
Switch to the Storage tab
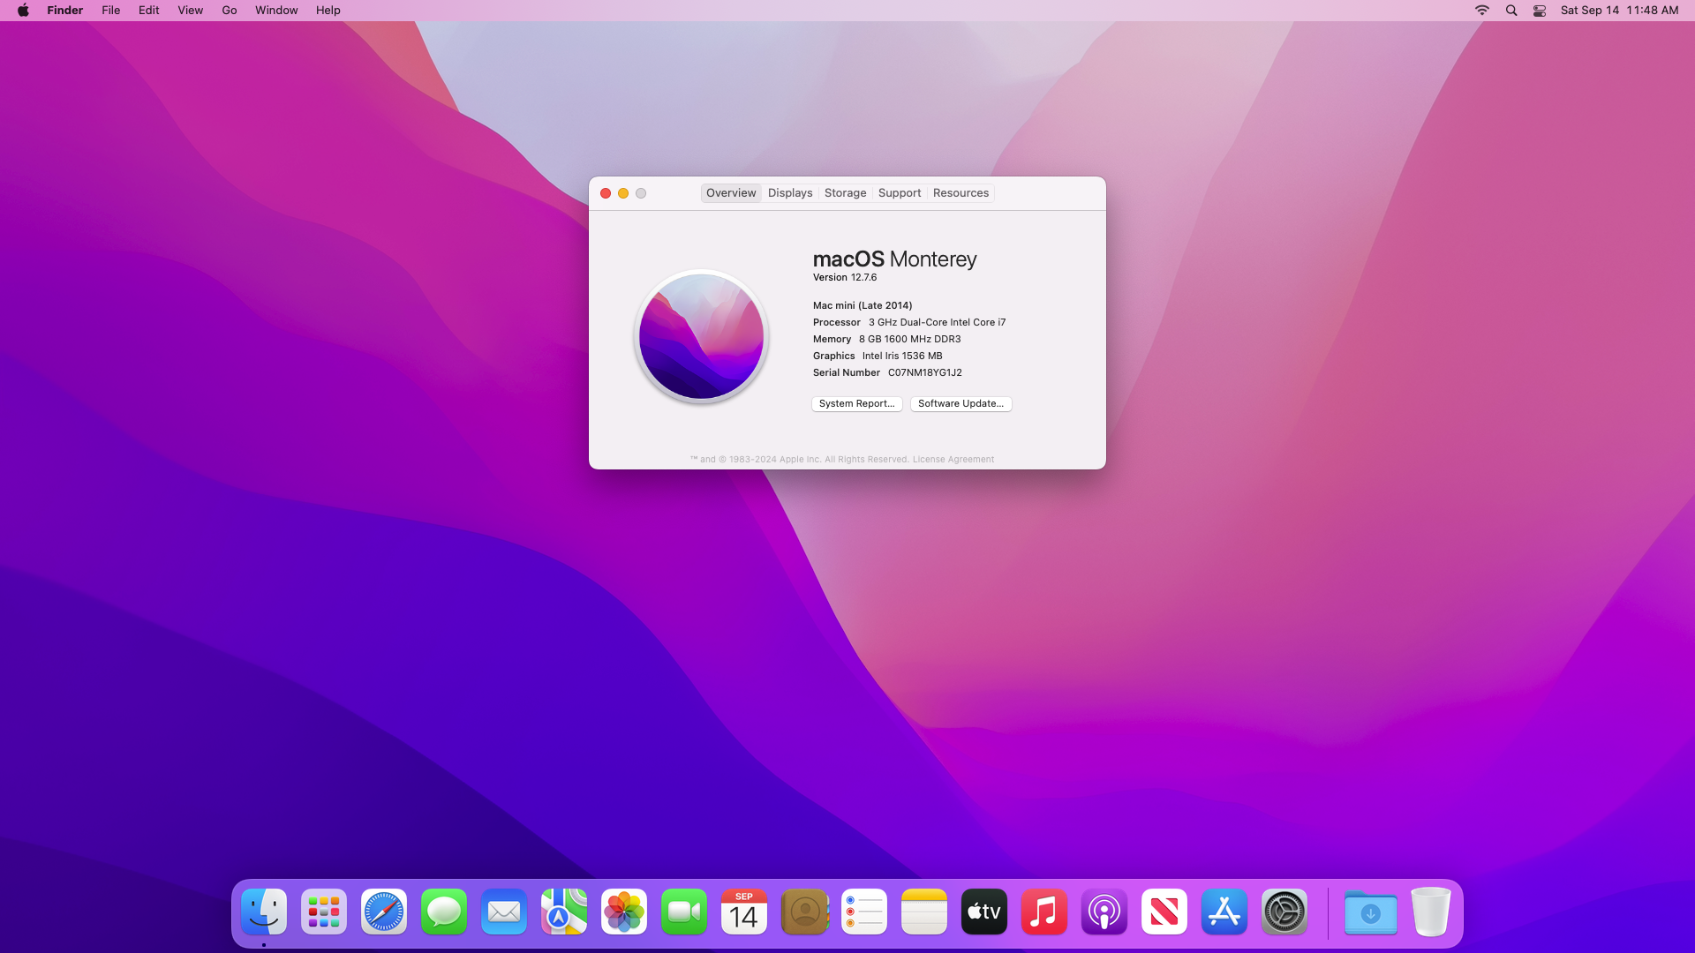coord(845,193)
